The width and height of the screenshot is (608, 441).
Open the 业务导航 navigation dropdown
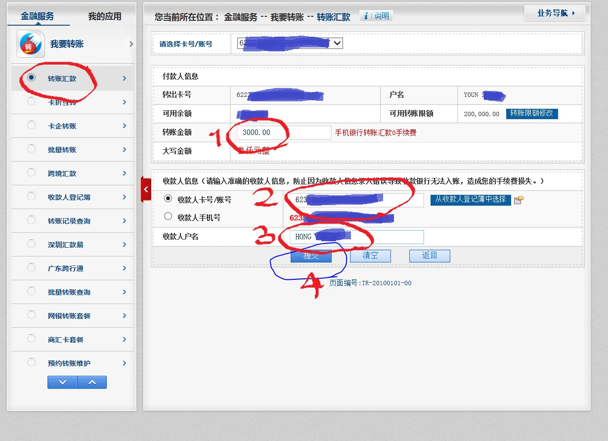pyautogui.click(x=555, y=13)
